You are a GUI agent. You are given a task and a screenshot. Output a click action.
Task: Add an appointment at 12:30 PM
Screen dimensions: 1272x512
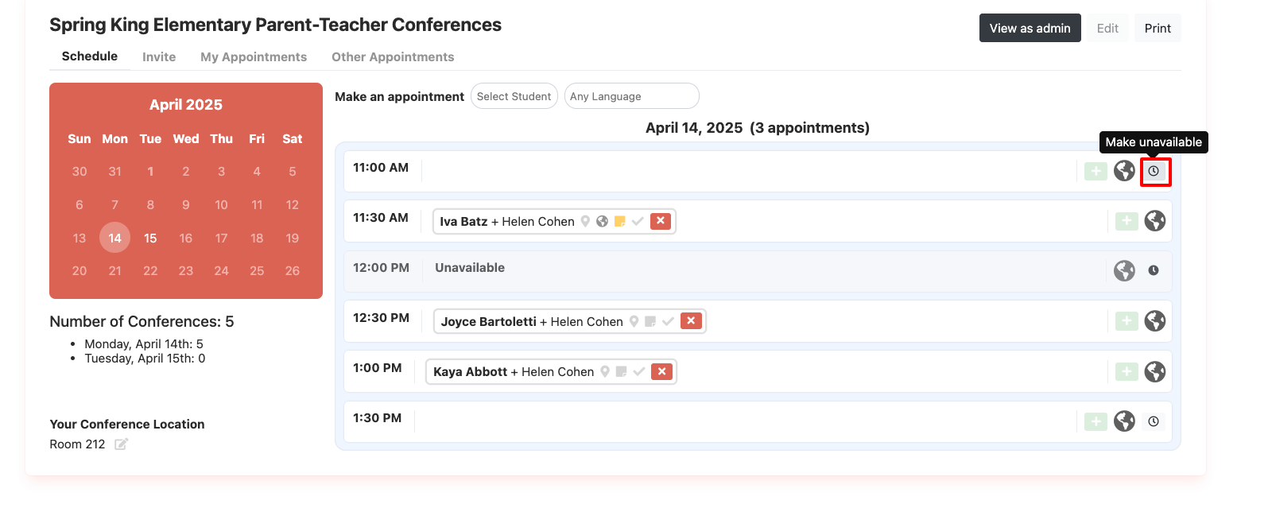click(1126, 321)
